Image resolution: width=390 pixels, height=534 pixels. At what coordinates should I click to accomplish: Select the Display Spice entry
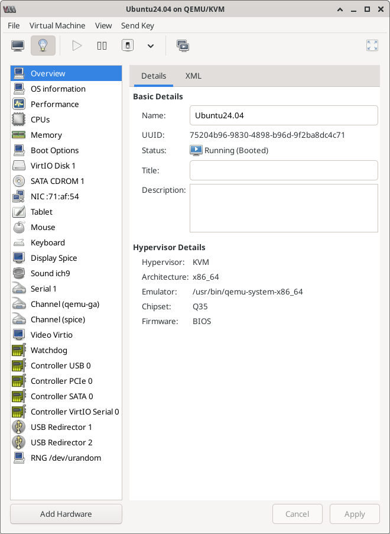(54, 258)
